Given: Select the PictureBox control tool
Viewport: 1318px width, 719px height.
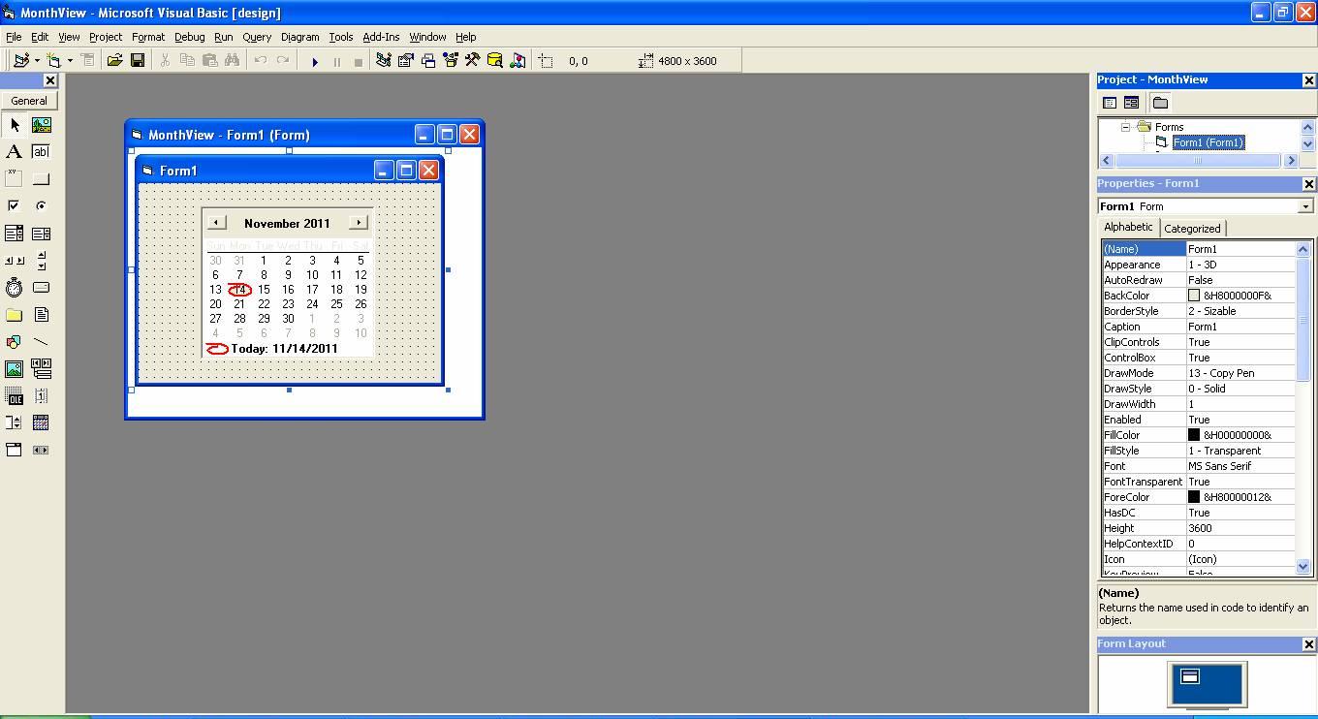Looking at the screenshot, I should (x=41, y=125).
